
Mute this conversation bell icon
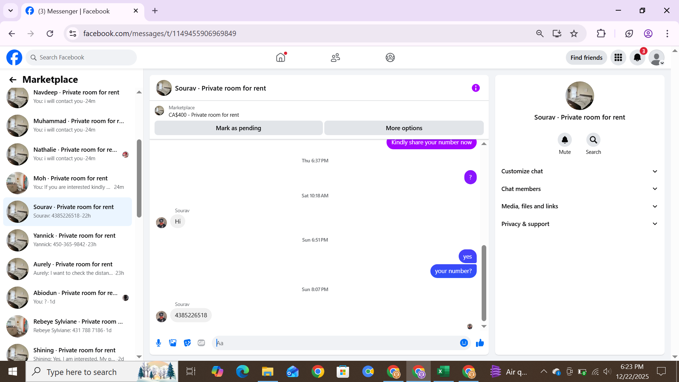click(565, 140)
